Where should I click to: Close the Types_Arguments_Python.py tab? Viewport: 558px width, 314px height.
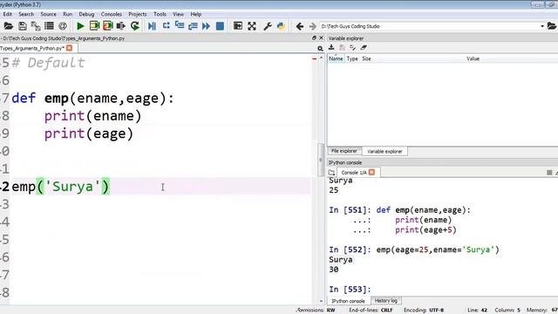(x=70, y=48)
